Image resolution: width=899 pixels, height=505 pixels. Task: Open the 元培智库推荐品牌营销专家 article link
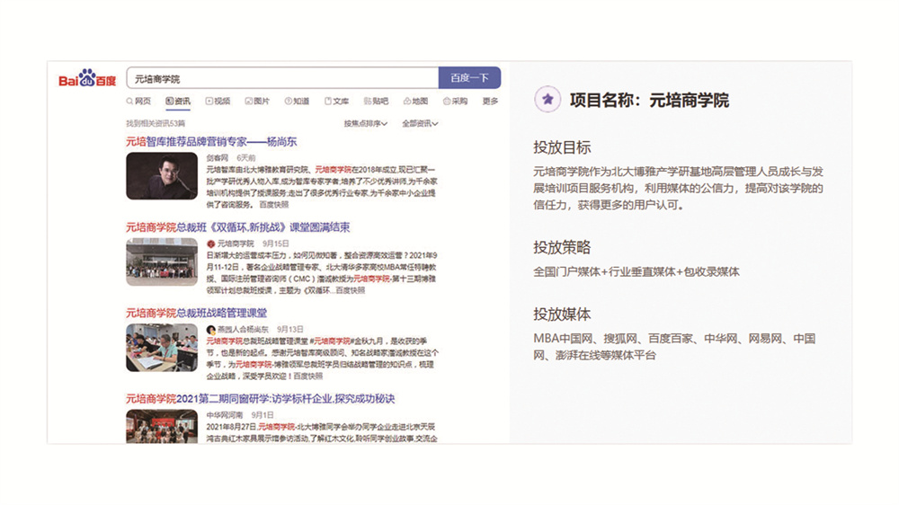(211, 142)
